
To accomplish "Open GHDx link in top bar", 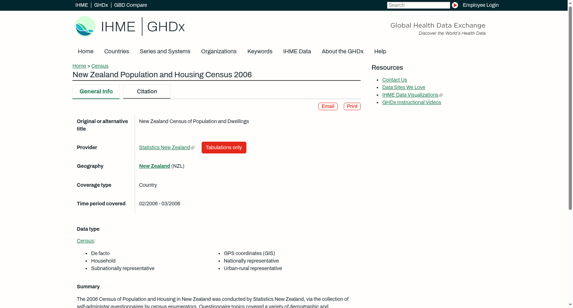I will pyautogui.click(x=101, y=5).
